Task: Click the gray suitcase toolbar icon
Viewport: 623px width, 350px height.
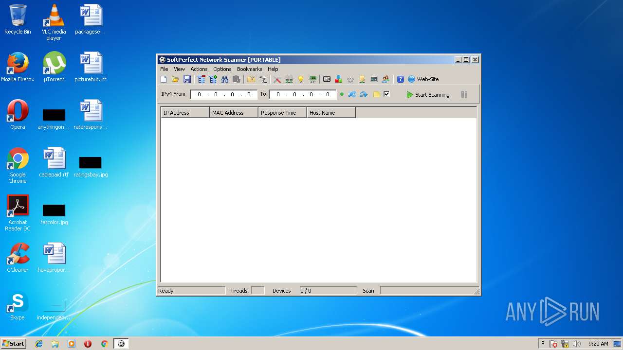Action: (x=237, y=79)
